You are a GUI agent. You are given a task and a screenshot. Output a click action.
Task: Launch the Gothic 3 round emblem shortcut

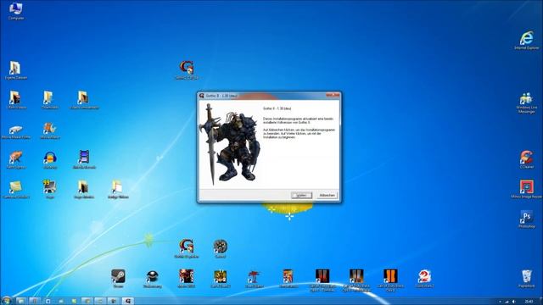[x=221, y=248]
